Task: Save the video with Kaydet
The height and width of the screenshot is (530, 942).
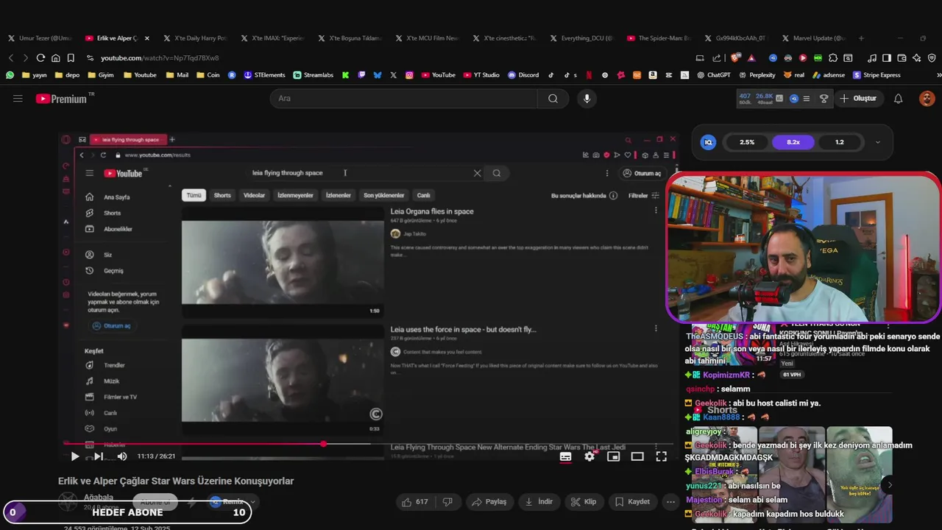Action: click(x=632, y=501)
